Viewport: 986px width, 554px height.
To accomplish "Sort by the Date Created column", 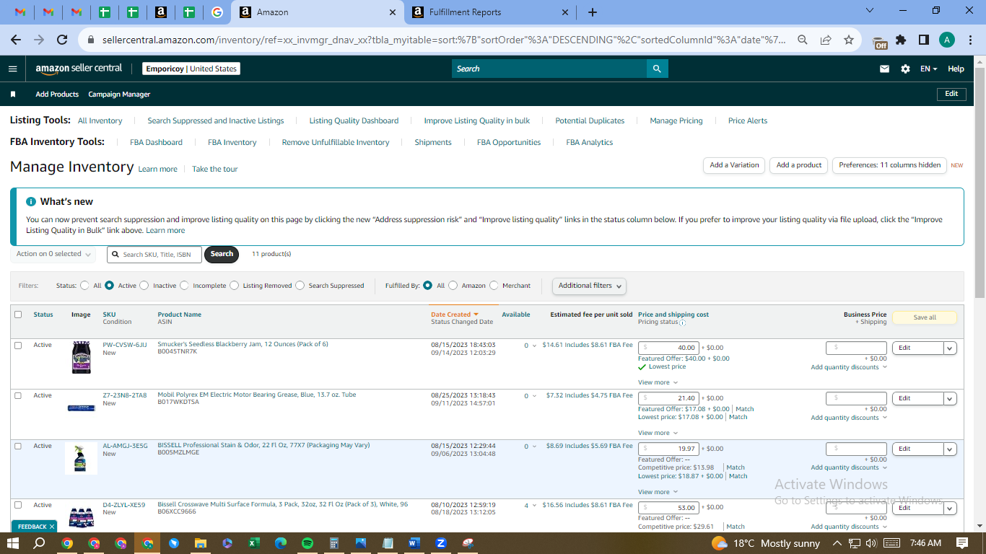I will (x=454, y=315).
